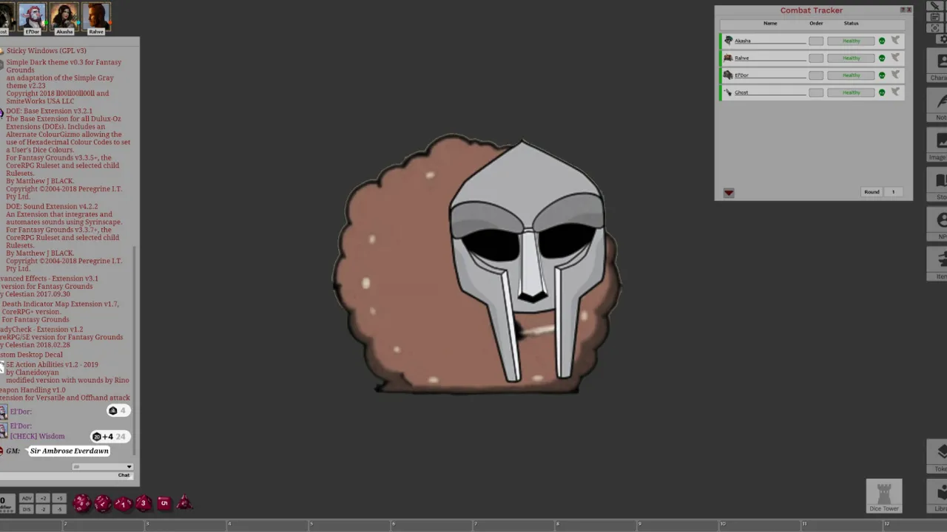Toggle Akasha's dove icon
Image resolution: width=947 pixels, height=532 pixels.
click(x=895, y=41)
